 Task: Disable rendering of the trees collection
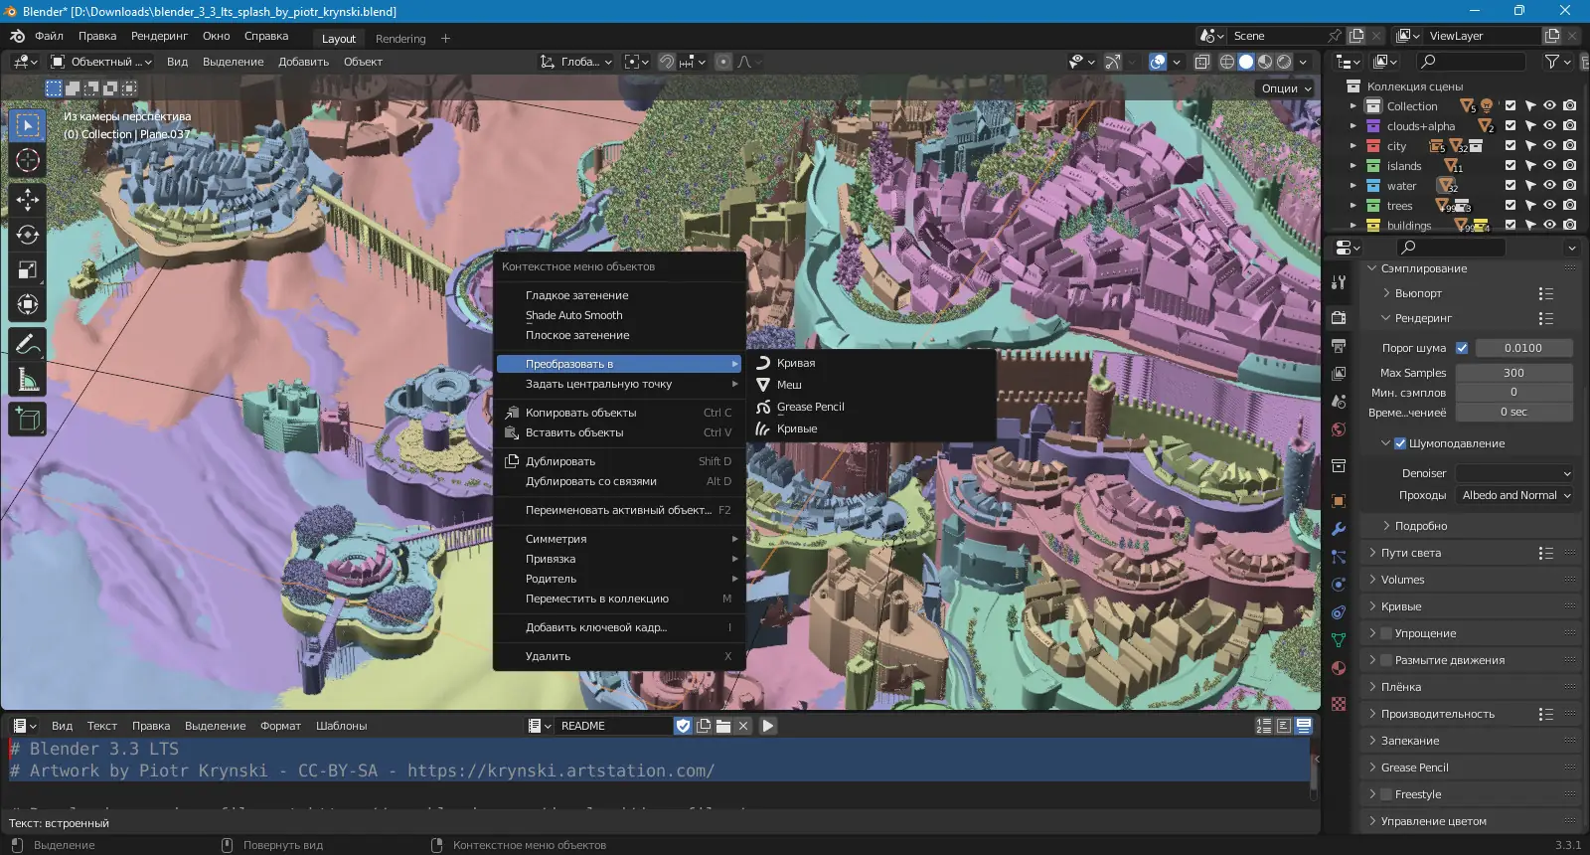tap(1569, 205)
